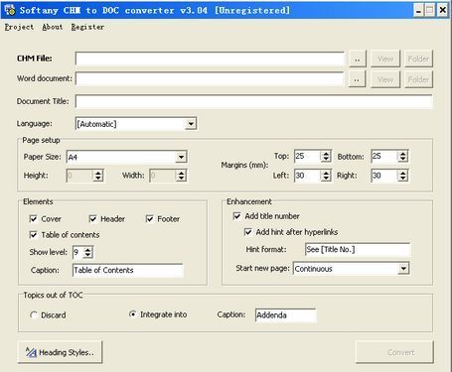This screenshot has width=452, height=372.
Task: Close the converter window
Action: pos(442,11)
